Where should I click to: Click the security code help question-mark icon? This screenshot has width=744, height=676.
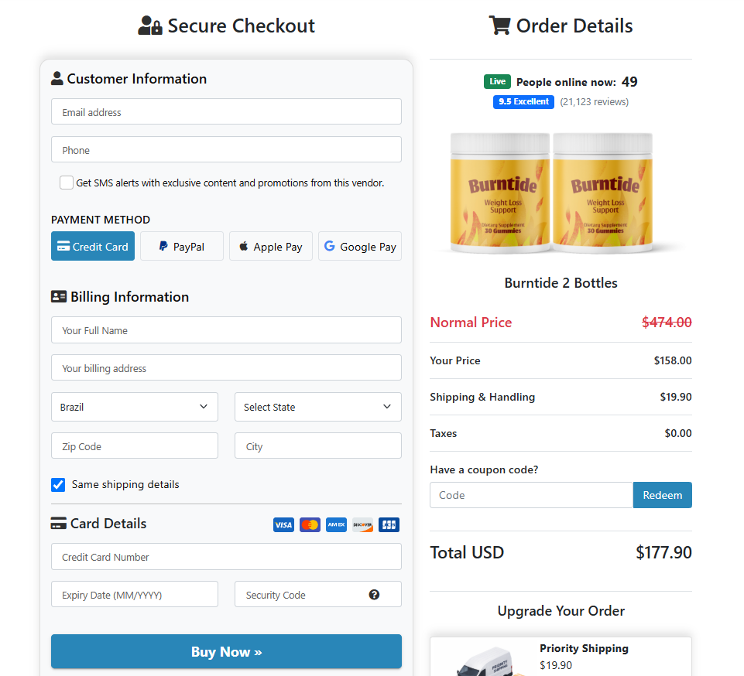[374, 595]
